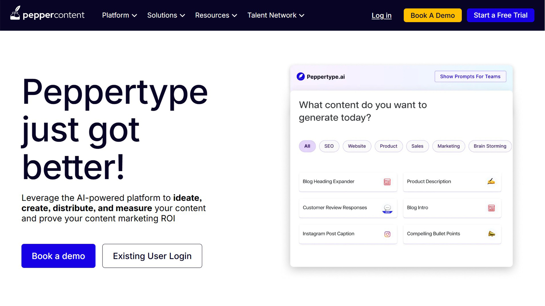This screenshot has width=545, height=306.
Task: Click the Pepper Content logo icon
Action: 15,13
